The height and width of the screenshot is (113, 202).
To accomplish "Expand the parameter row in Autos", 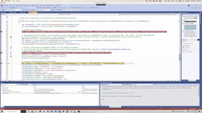I will [x=2, y=93].
